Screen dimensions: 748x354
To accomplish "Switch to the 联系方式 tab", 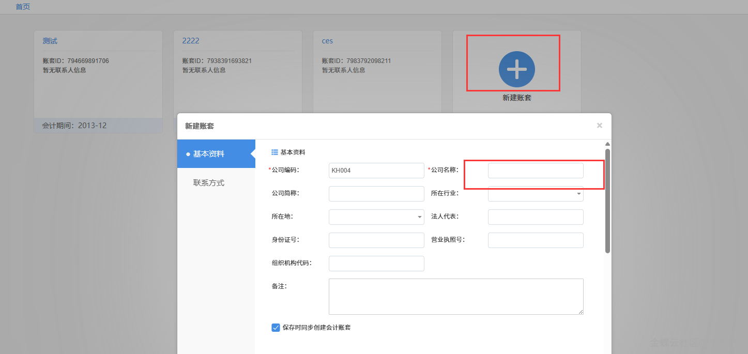I will pos(209,183).
